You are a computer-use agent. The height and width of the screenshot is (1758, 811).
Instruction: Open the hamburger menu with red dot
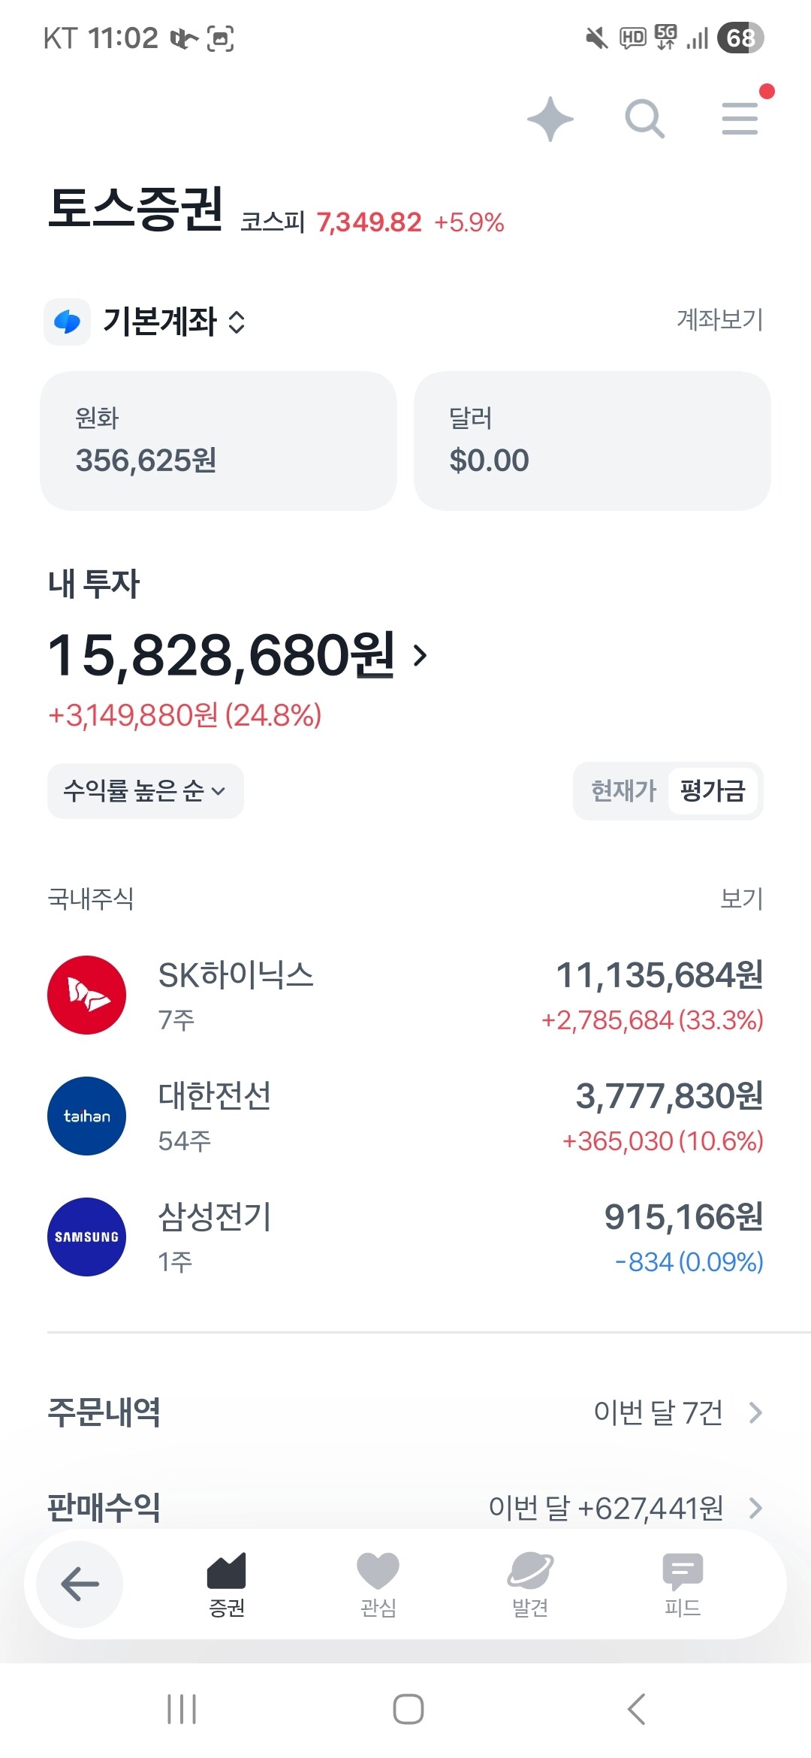740,118
